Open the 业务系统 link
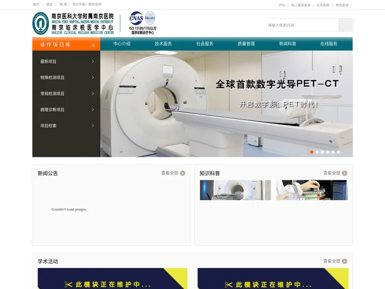This screenshot has width=385, height=289. coord(323,5)
